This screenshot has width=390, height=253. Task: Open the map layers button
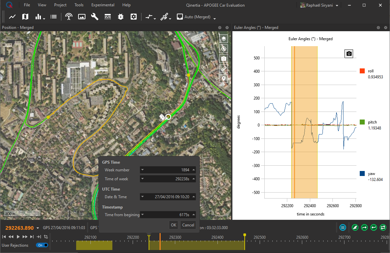(224, 39)
